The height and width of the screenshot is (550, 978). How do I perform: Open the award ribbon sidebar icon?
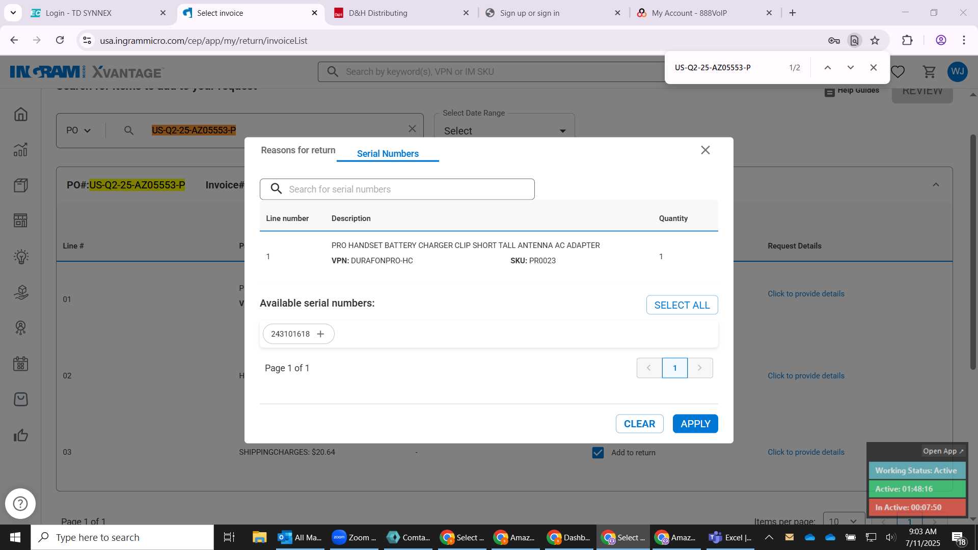tap(21, 328)
